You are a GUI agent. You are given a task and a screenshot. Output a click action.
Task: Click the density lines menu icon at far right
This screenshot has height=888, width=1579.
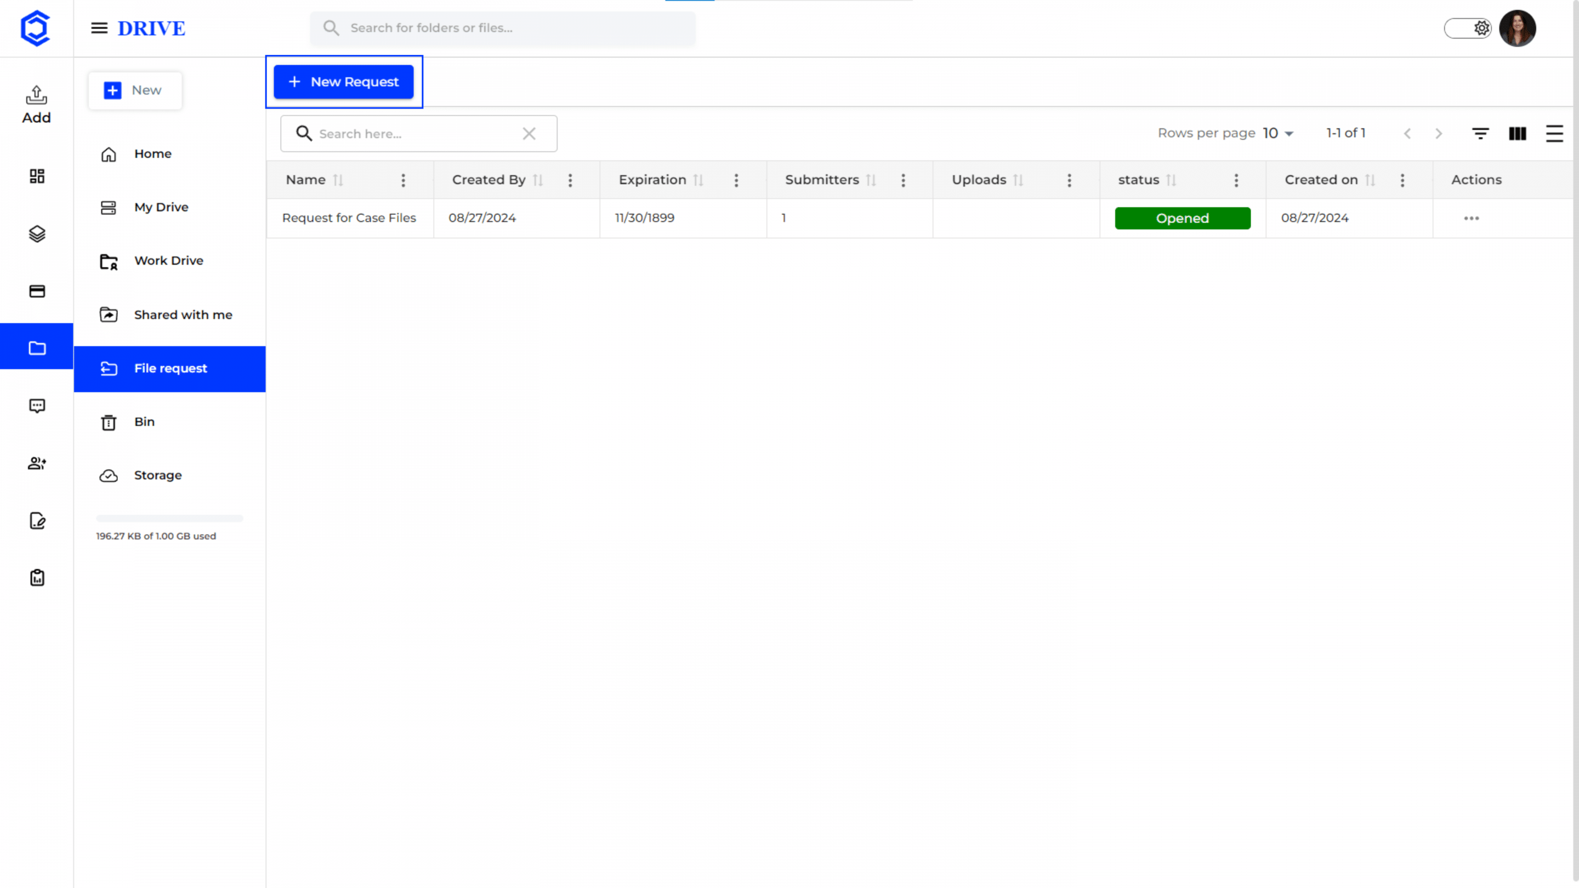pos(1554,134)
